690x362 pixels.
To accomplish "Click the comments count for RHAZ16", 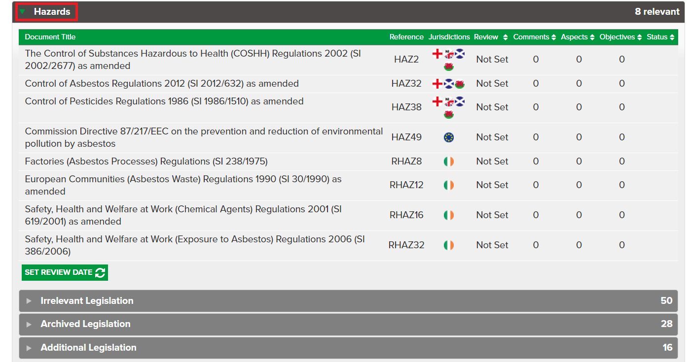I will pyautogui.click(x=536, y=215).
